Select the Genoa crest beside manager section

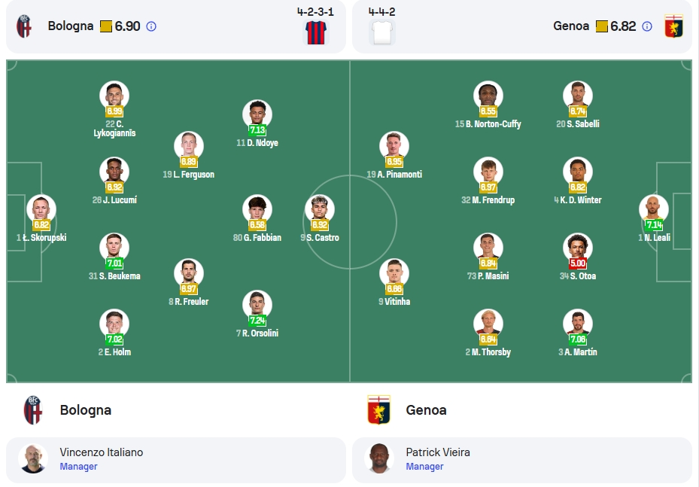coord(379,409)
